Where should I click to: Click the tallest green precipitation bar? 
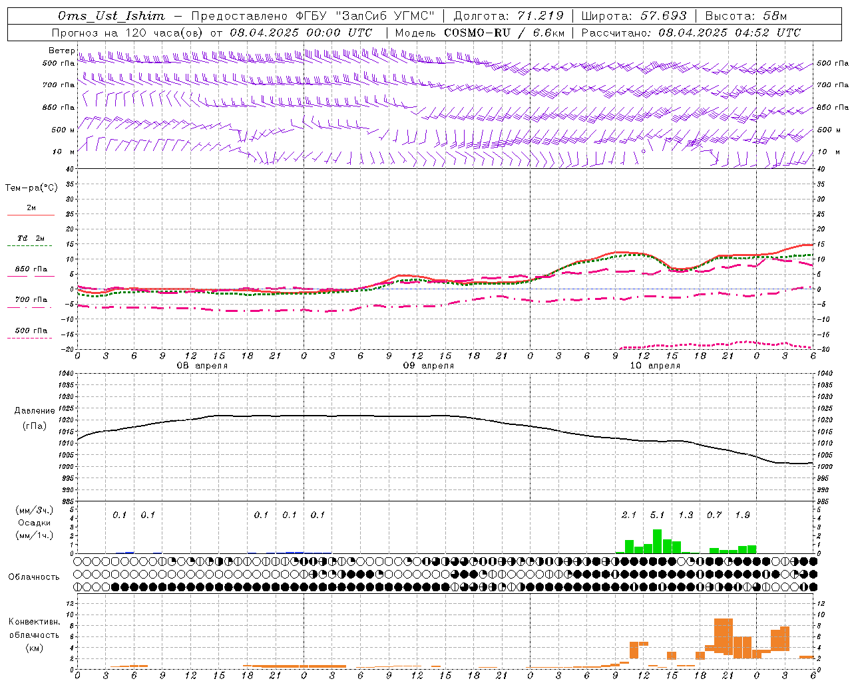[x=657, y=541]
